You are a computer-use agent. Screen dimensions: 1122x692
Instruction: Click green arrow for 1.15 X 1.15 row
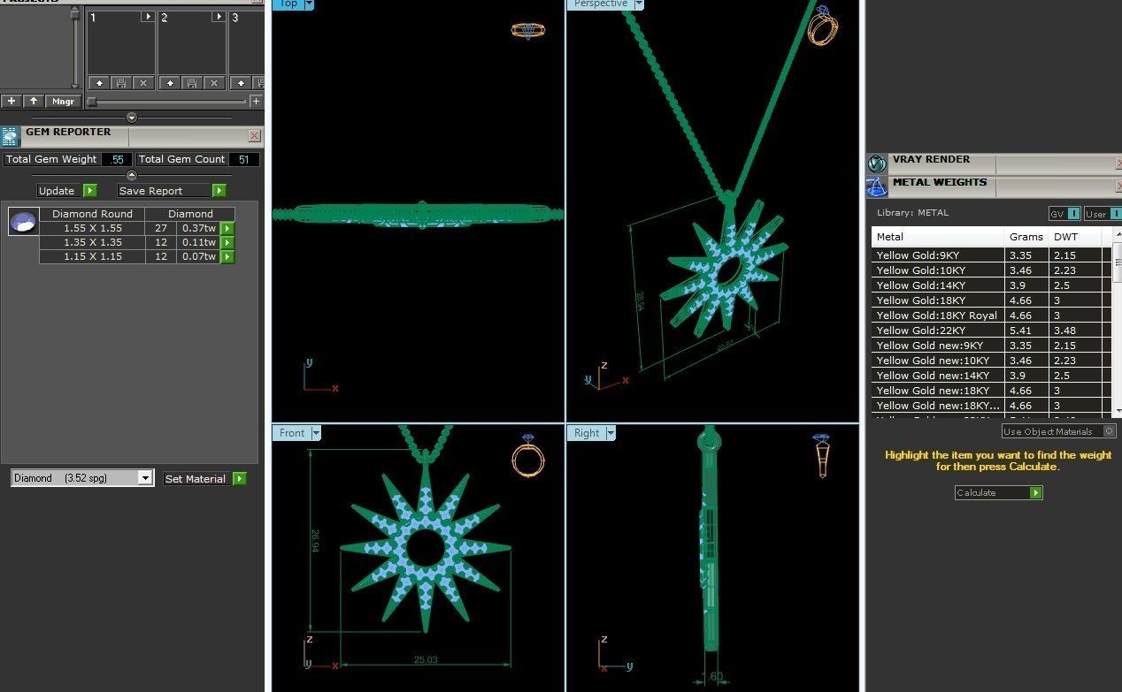(227, 256)
